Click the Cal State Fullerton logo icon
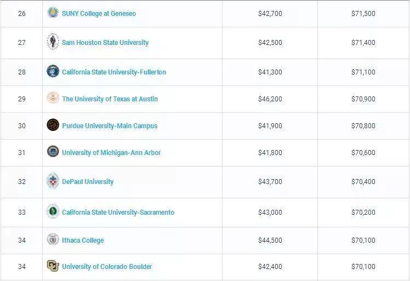 [x=53, y=71]
